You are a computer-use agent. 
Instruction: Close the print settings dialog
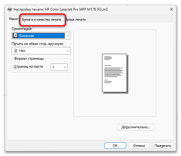172,9
